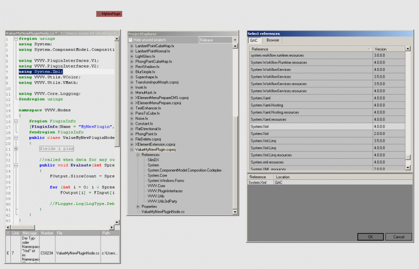Image resolution: width=419 pixels, height=269 pixels.
Task: Click the red MyNewPlugin node
Action: 109,14
